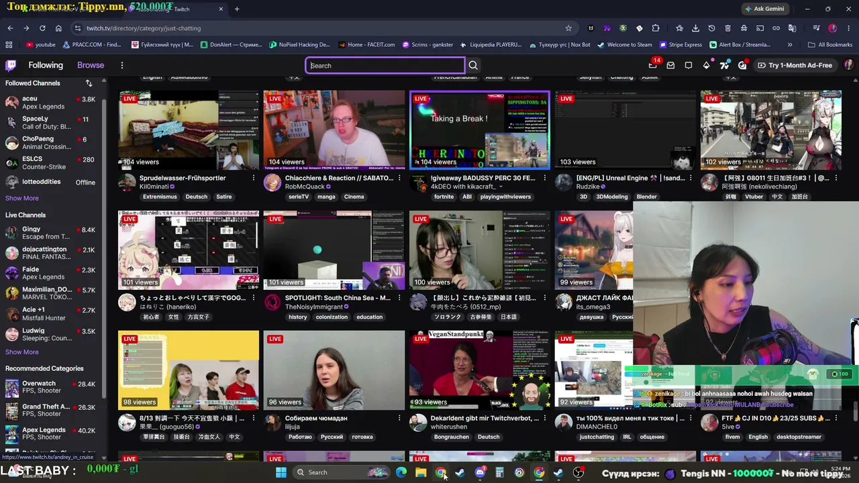This screenshot has width=859, height=483.
Task: Open Chrome downloads icon
Action: click(695, 28)
